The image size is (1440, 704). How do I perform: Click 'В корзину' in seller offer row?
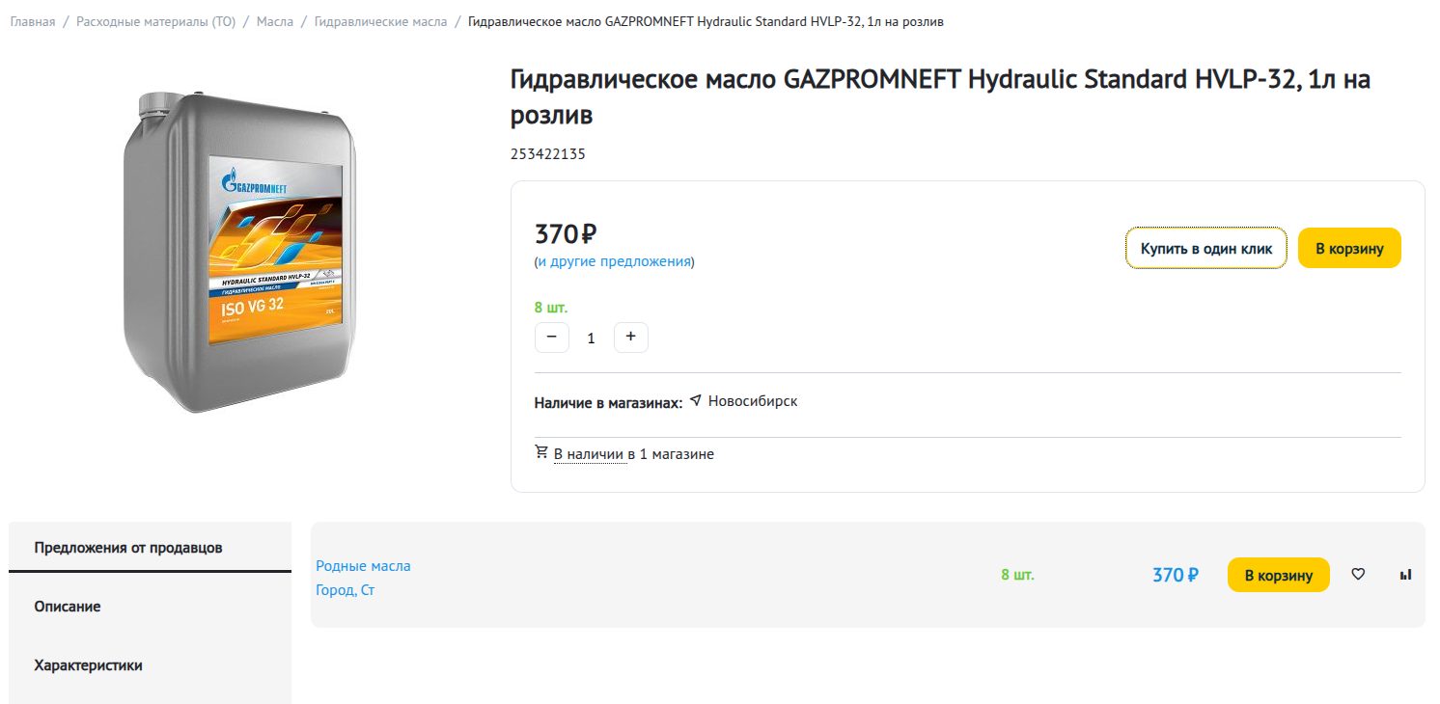tap(1278, 576)
